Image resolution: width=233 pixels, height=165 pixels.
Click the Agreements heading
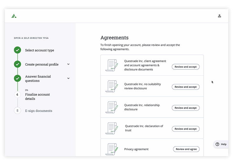click(x=114, y=38)
